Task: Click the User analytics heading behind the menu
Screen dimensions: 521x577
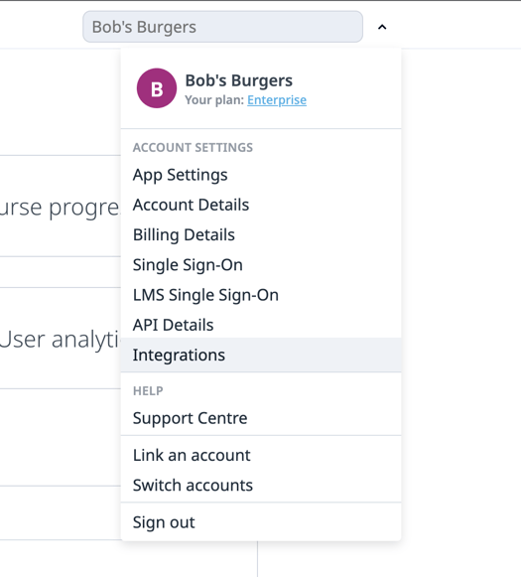Action: point(60,340)
